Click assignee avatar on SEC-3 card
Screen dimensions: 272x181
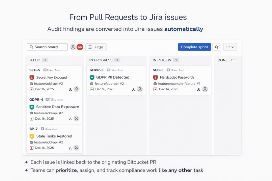pyautogui.click(x=205, y=89)
